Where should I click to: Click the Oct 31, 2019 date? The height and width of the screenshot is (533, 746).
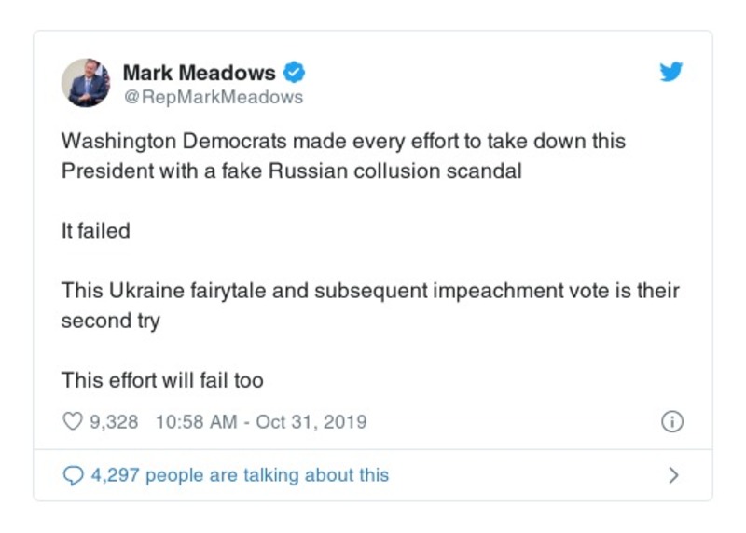(x=311, y=421)
